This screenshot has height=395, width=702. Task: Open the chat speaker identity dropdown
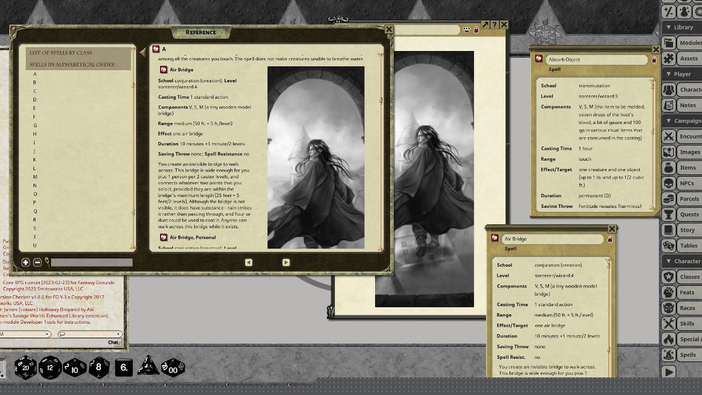pyautogui.click(x=25, y=334)
